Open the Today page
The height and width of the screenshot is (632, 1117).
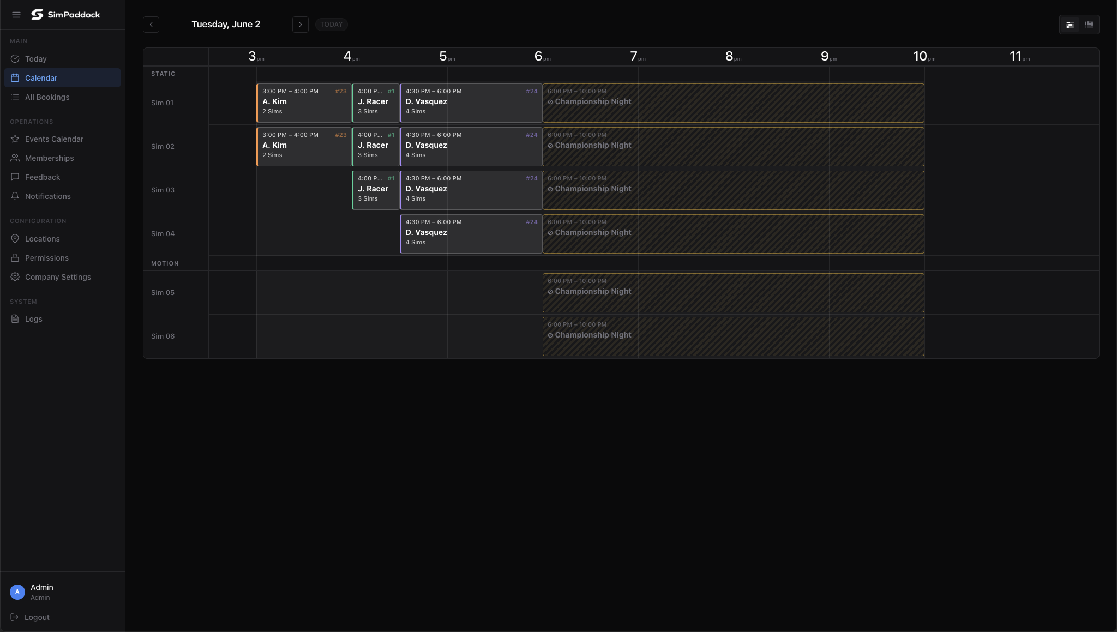tap(62, 59)
